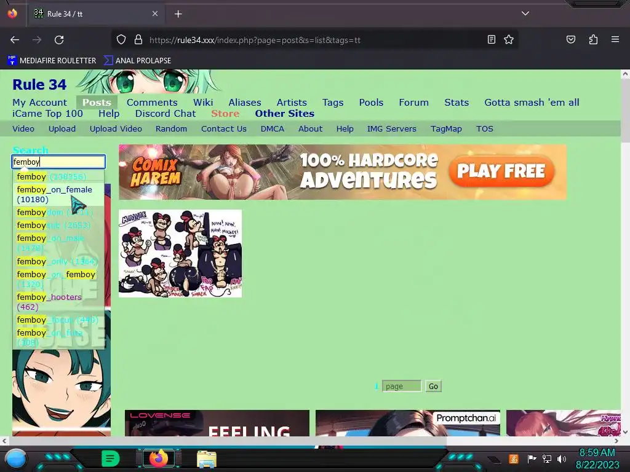
Task: Toggle reader view icon in address bar
Action: [x=491, y=39]
